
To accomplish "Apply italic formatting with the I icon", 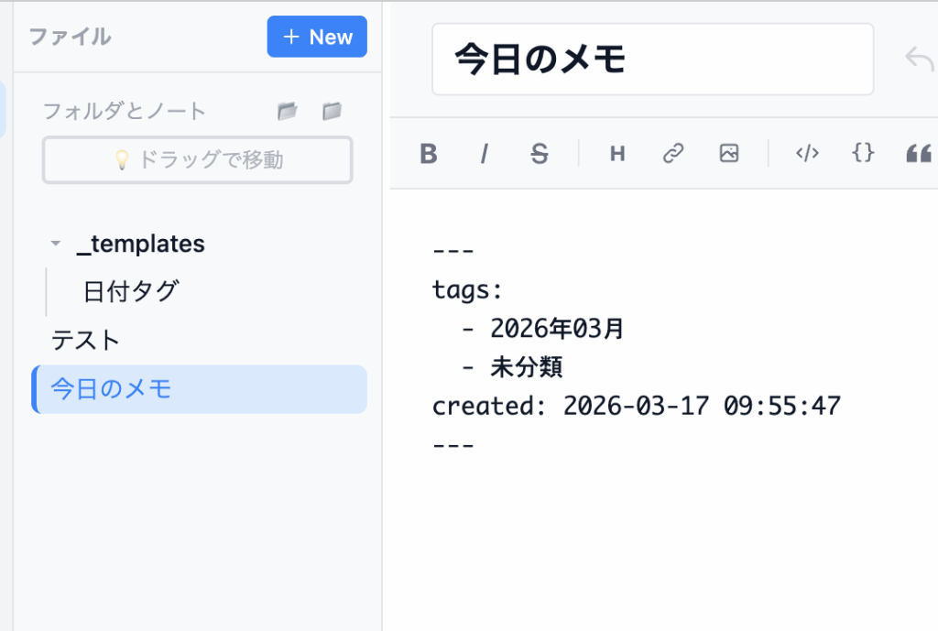I will pyautogui.click(x=484, y=154).
